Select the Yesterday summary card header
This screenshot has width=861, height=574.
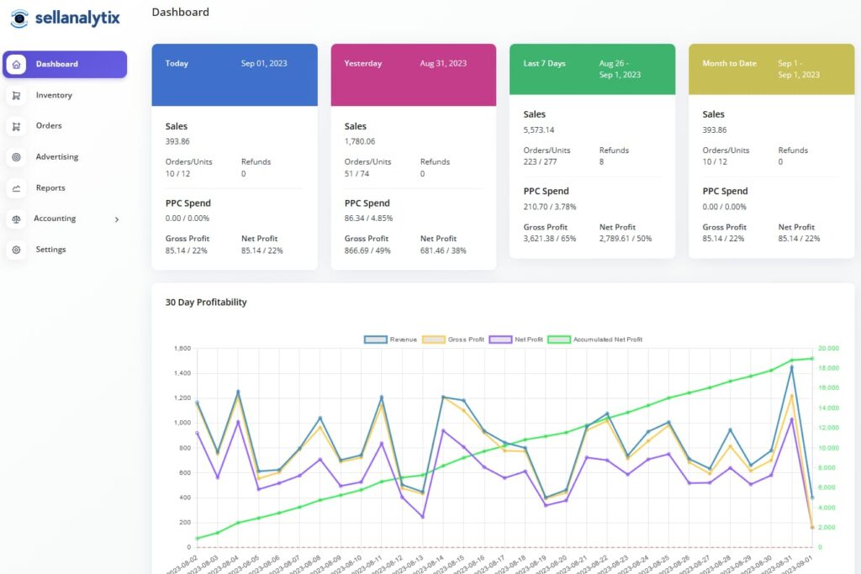click(414, 74)
